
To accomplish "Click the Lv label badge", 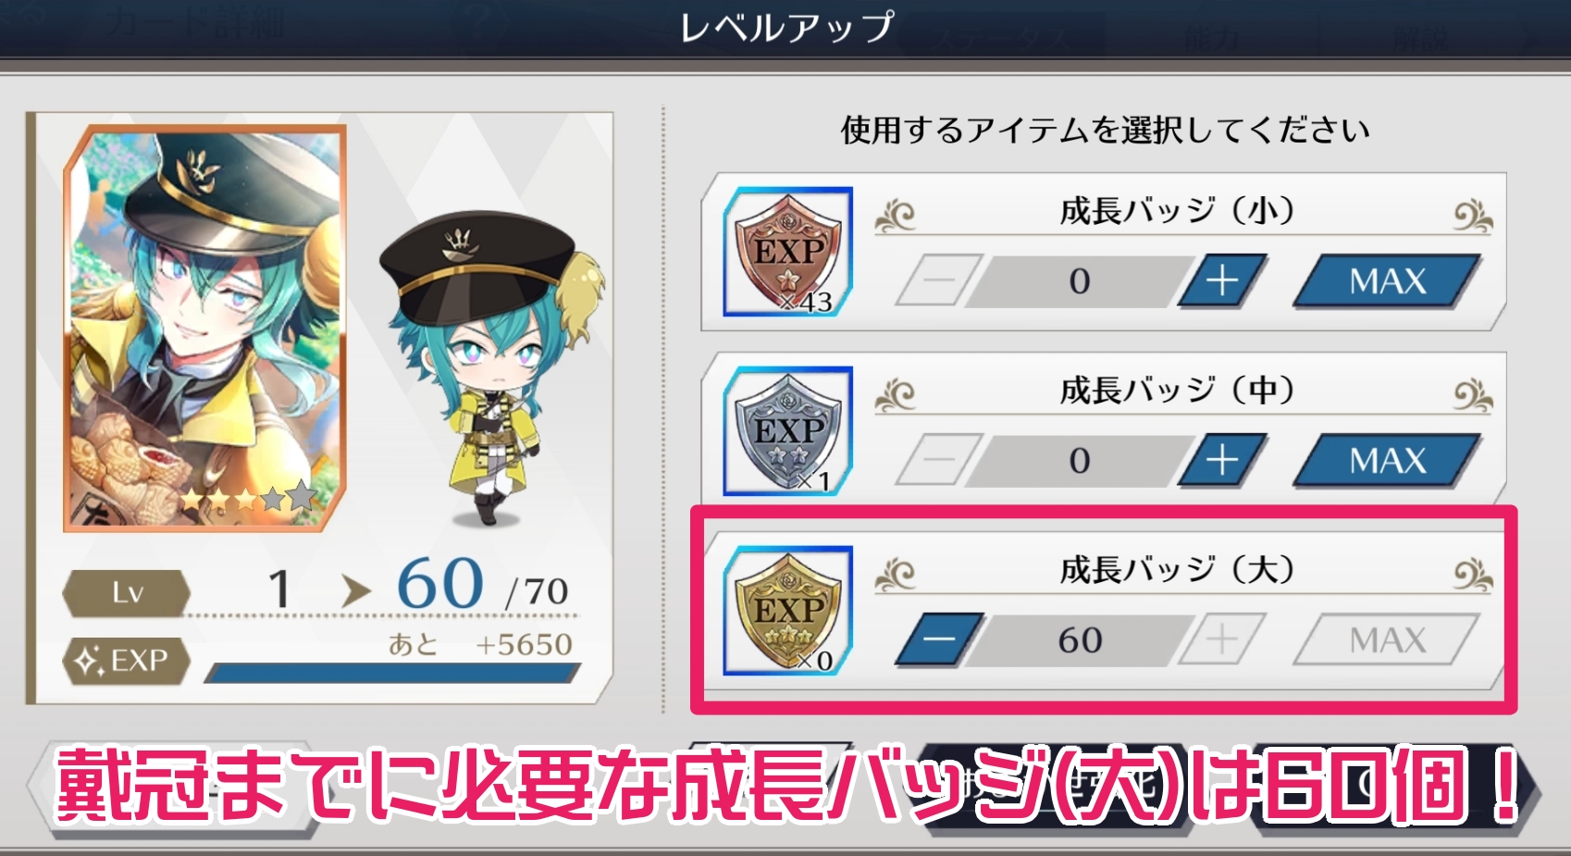I will pos(127,592).
